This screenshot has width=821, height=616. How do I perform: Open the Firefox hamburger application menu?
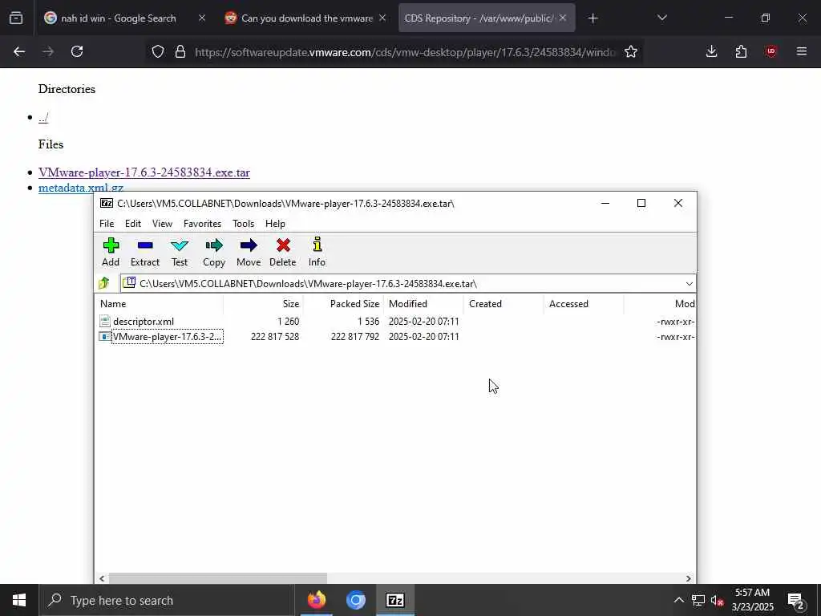(x=801, y=51)
